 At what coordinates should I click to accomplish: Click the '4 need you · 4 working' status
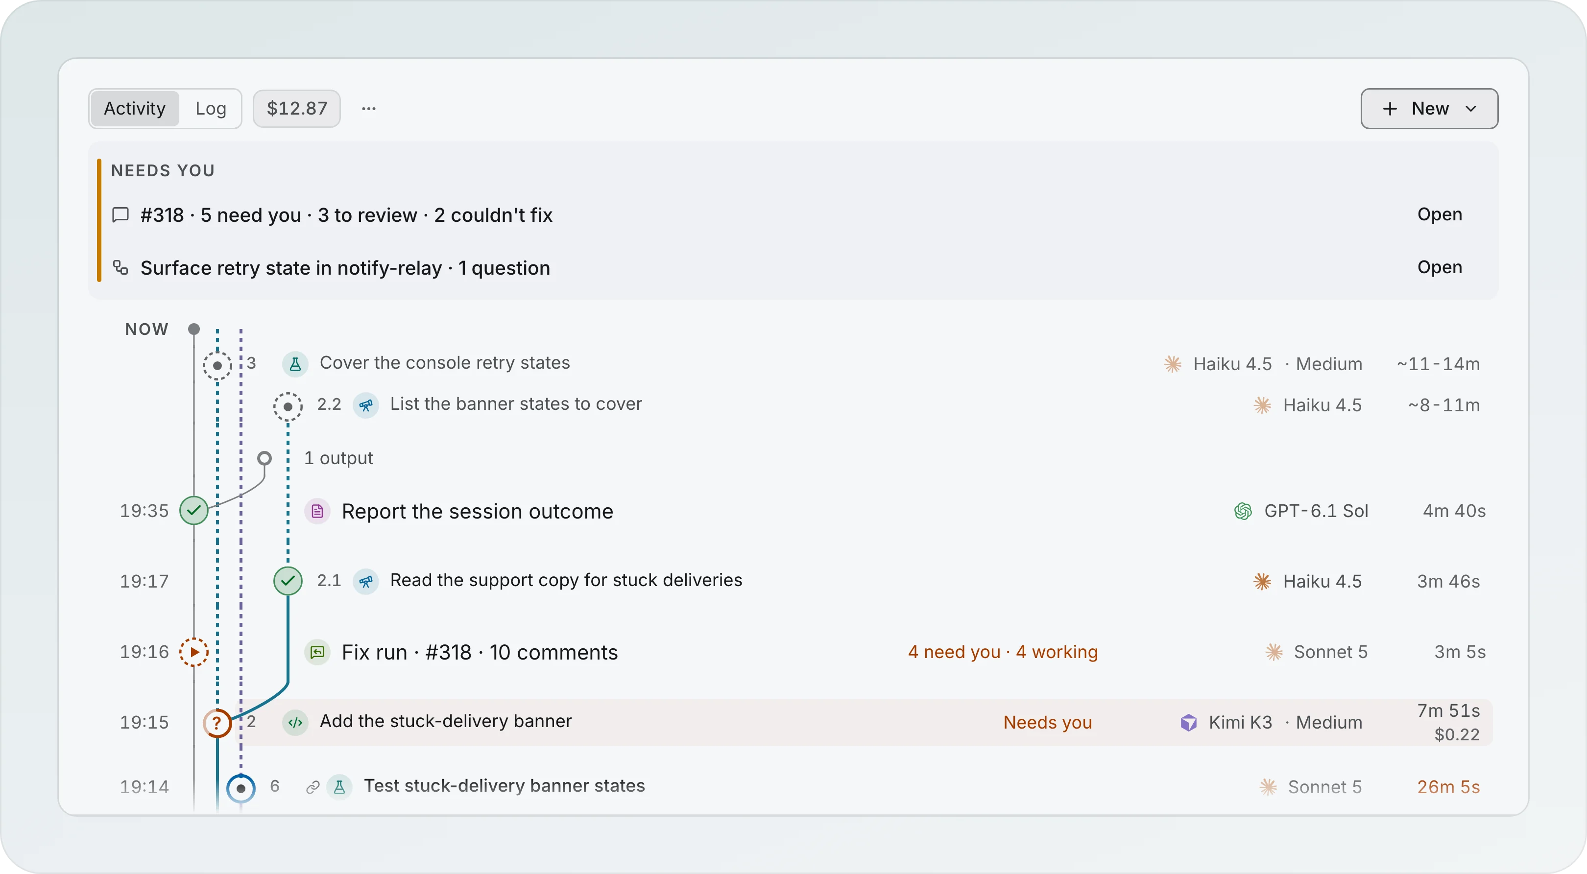pyautogui.click(x=1002, y=652)
